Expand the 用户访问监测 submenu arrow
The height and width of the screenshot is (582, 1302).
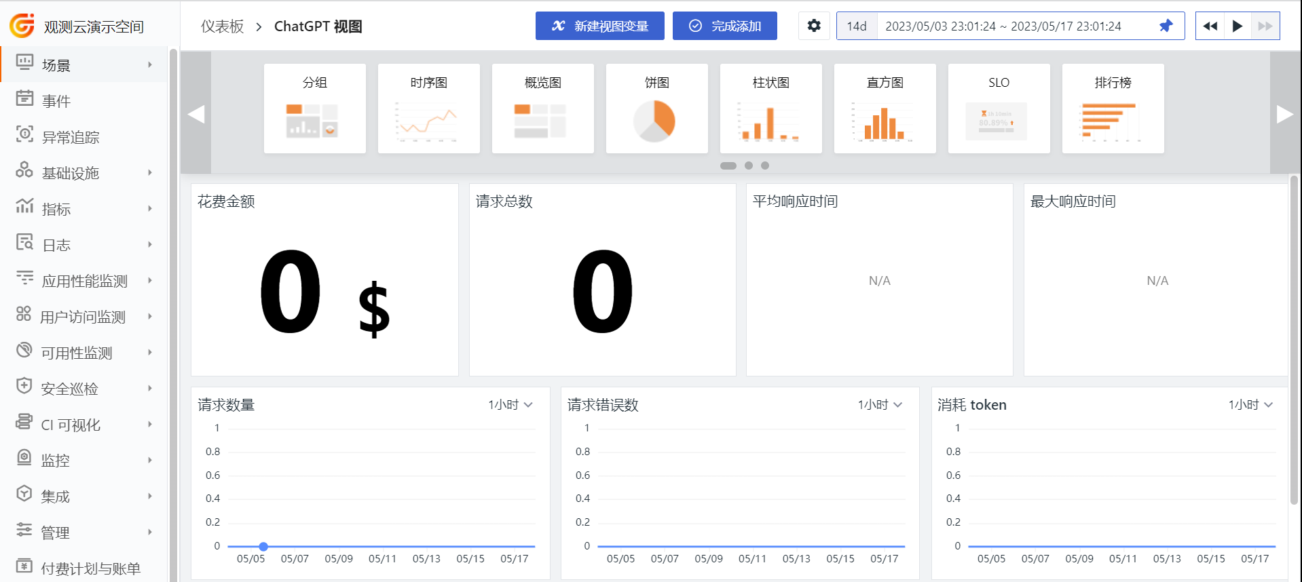pos(150,316)
